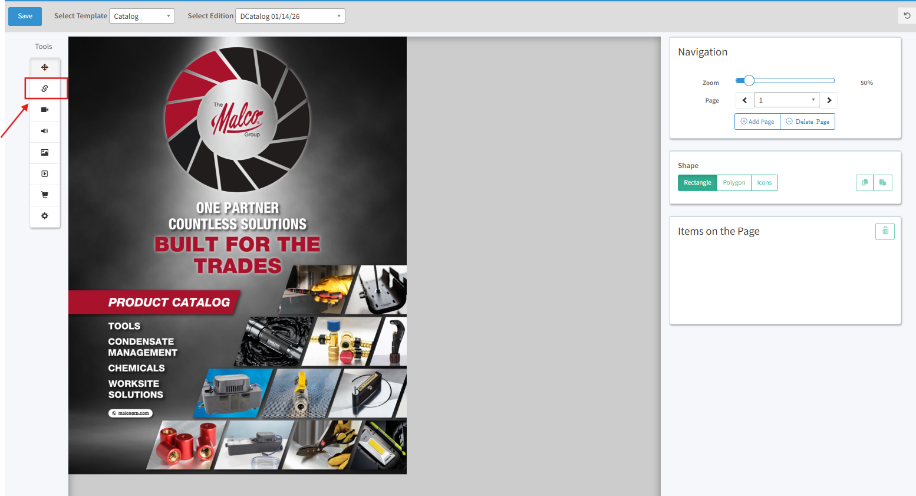Select the Shopping cart tool
Image resolution: width=916 pixels, height=496 pixels.
click(x=45, y=195)
